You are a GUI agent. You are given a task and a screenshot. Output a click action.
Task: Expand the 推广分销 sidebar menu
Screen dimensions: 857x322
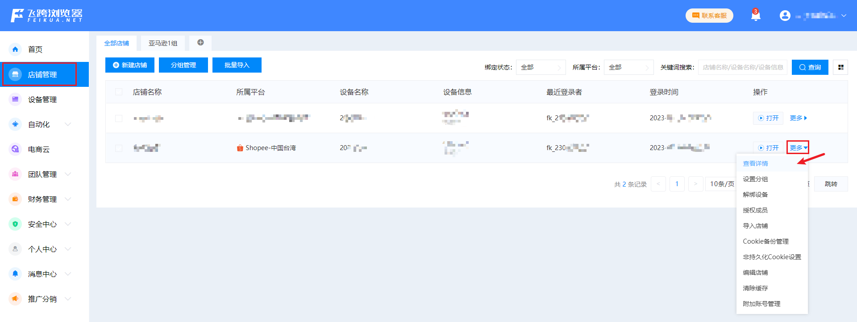[x=68, y=299]
